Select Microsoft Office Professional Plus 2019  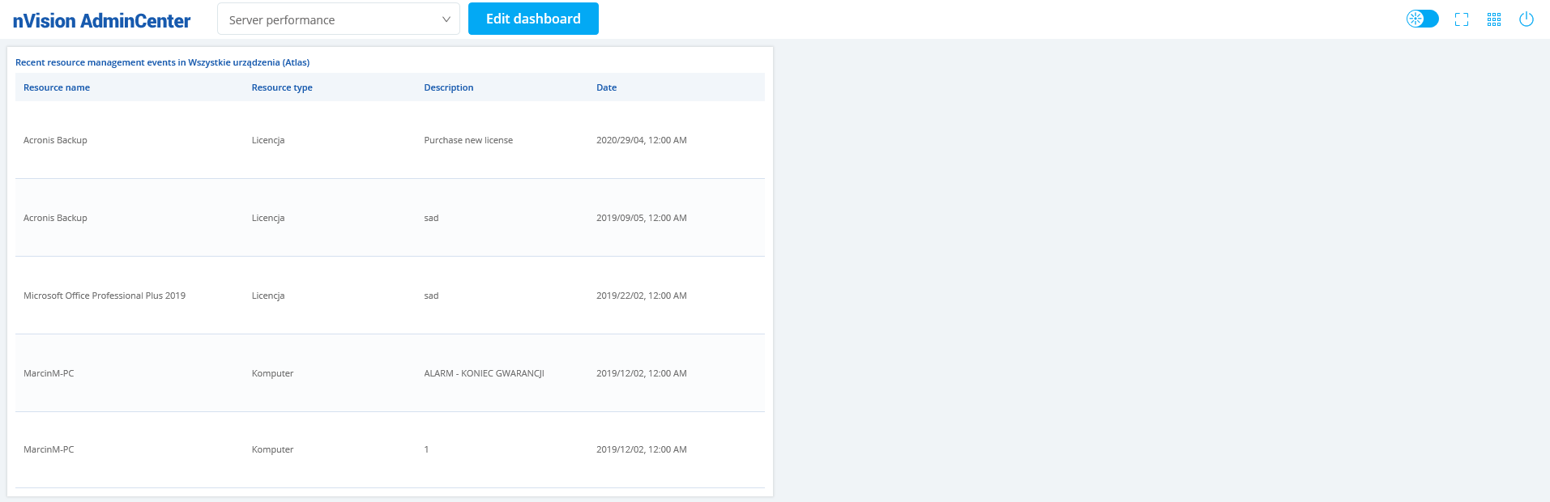105,296
